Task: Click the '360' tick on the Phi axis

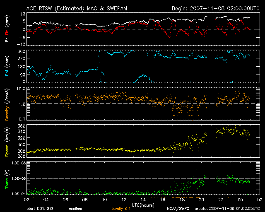Action: click(22, 51)
